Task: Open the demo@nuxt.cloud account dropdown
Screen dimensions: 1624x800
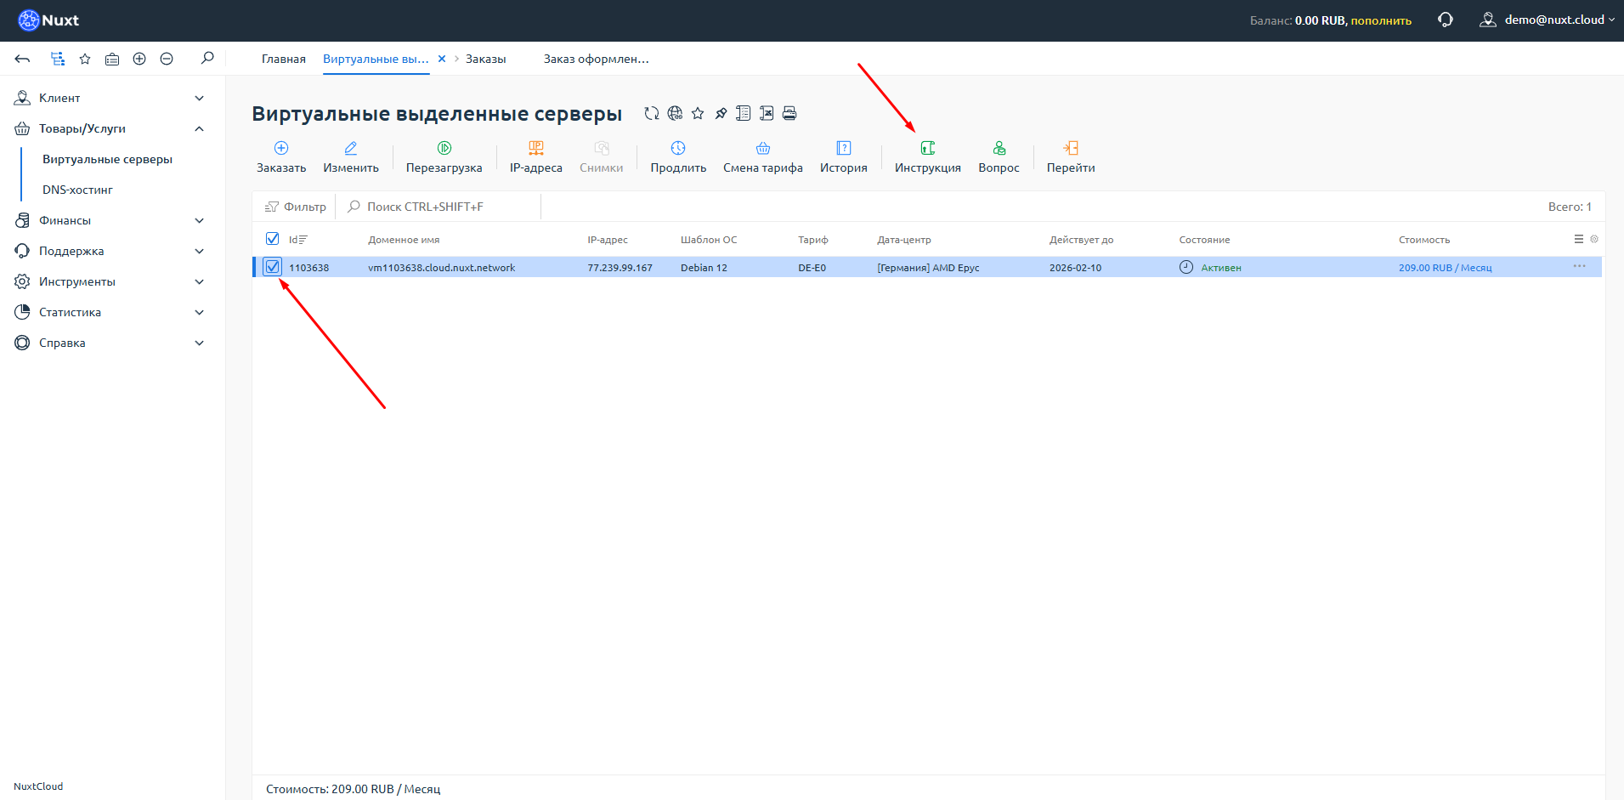Action: (x=1548, y=20)
